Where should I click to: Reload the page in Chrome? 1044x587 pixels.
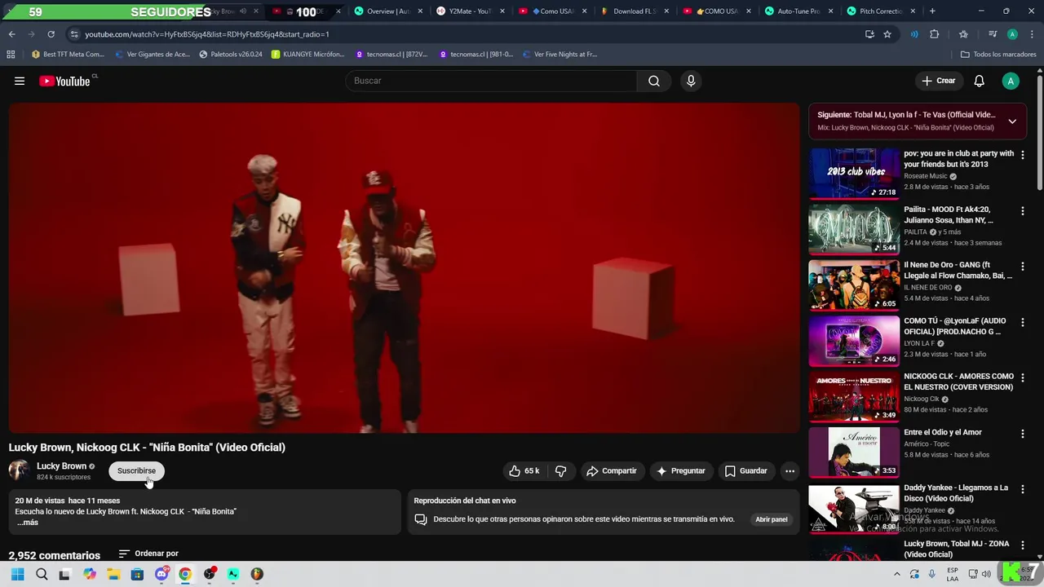click(51, 34)
